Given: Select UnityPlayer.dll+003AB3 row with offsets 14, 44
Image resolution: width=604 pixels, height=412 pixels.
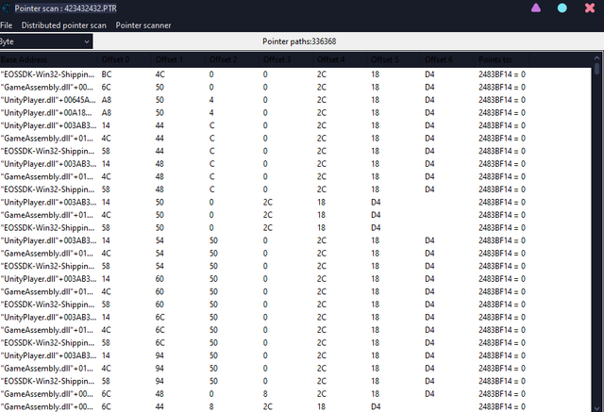Looking at the screenshot, I should click(x=295, y=125).
